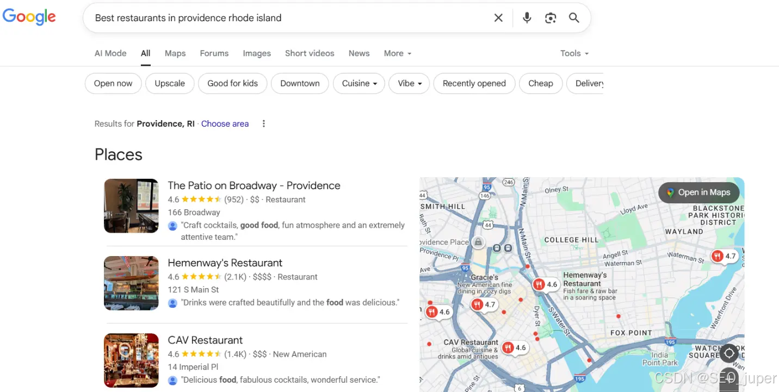Click reviewer avatar beside Delicious food quote
The width and height of the screenshot is (779, 392).
pos(172,379)
